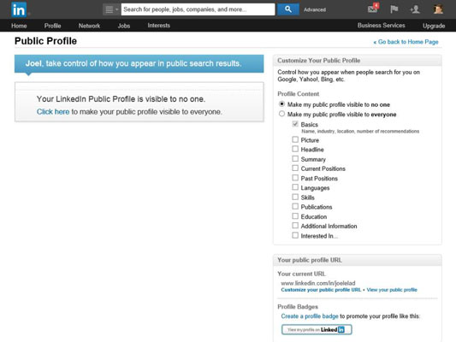
Task: Open the account profile photo menu
Action: tap(438, 9)
